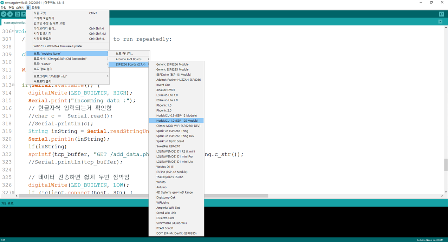The width and height of the screenshot is (448, 242).
Task: Select Generic ESP8266 Module board
Action: [176, 65]
